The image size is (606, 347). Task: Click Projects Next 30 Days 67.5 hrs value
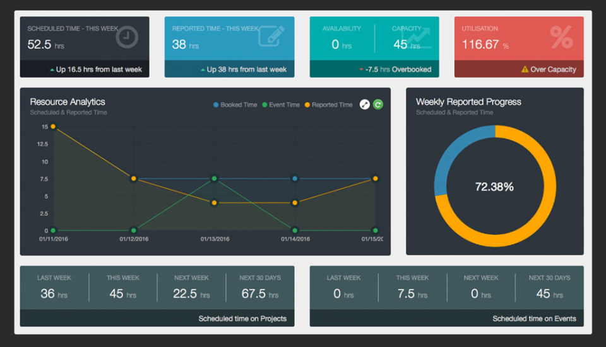point(260,294)
